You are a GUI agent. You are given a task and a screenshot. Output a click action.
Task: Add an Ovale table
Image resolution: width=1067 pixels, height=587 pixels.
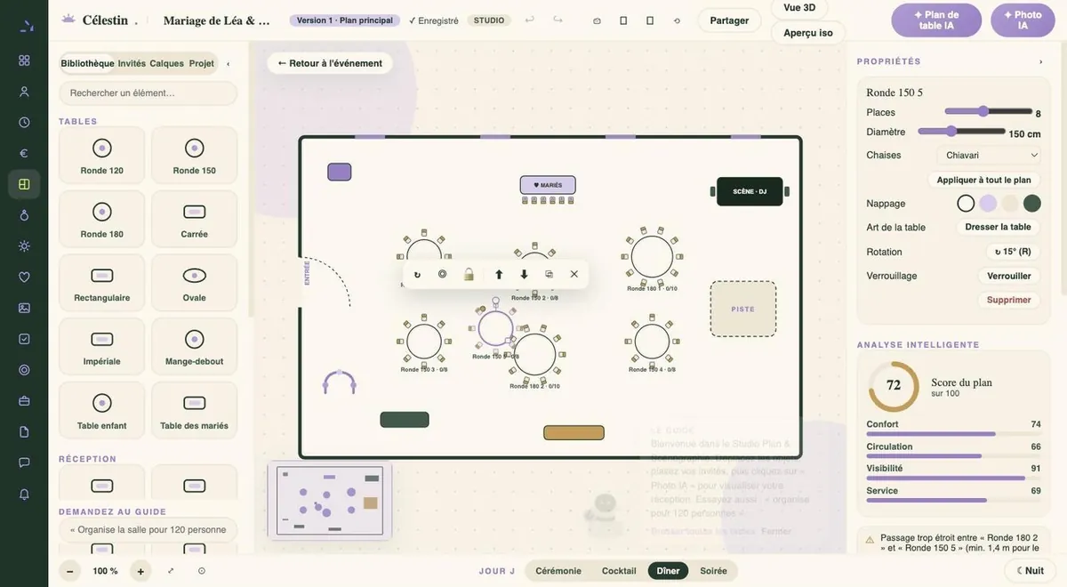[x=195, y=283]
